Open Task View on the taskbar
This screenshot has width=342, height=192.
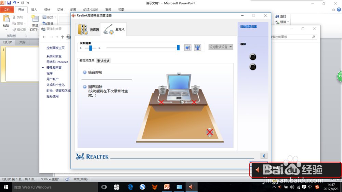tap(104, 187)
